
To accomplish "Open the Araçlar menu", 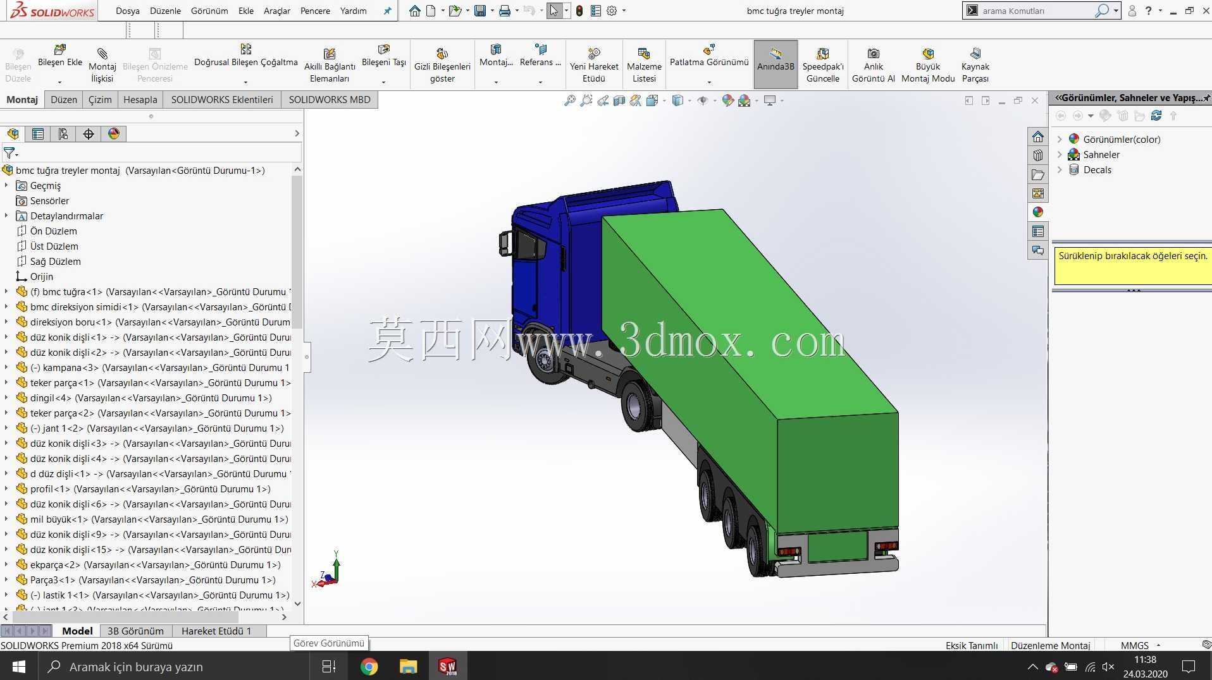I will coord(277,11).
